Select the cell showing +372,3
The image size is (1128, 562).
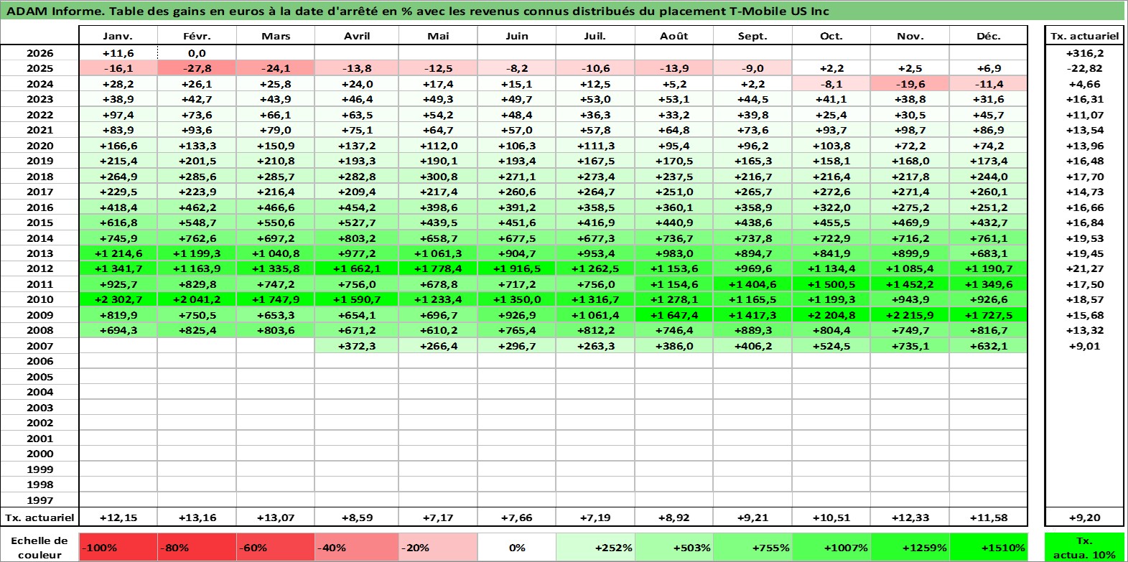(x=357, y=346)
